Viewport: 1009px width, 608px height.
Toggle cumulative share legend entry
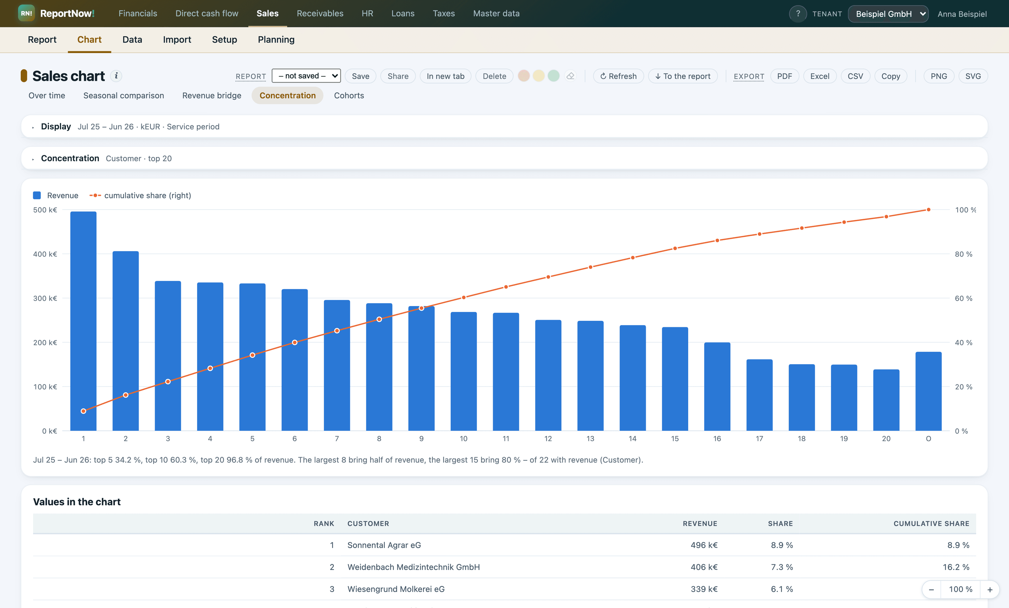[140, 195]
